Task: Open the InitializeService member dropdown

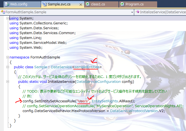Action: click(x=160, y=12)
